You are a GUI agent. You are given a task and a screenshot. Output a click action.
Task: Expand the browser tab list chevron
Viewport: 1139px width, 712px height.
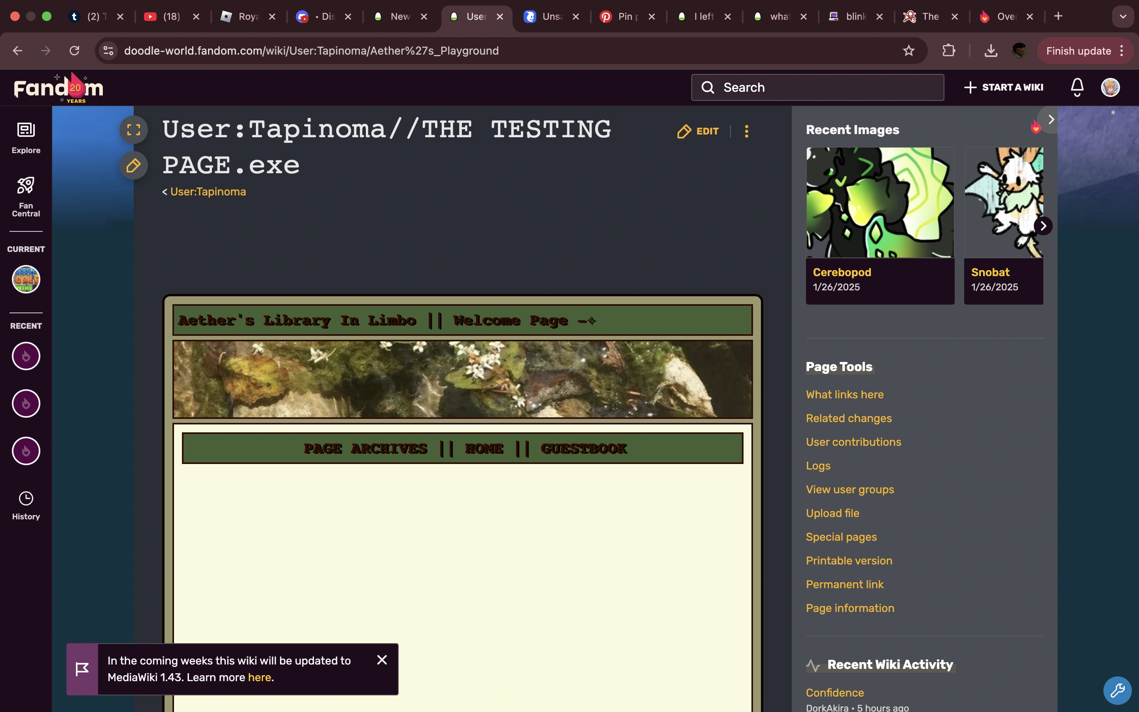click(x=1123, y=17)
